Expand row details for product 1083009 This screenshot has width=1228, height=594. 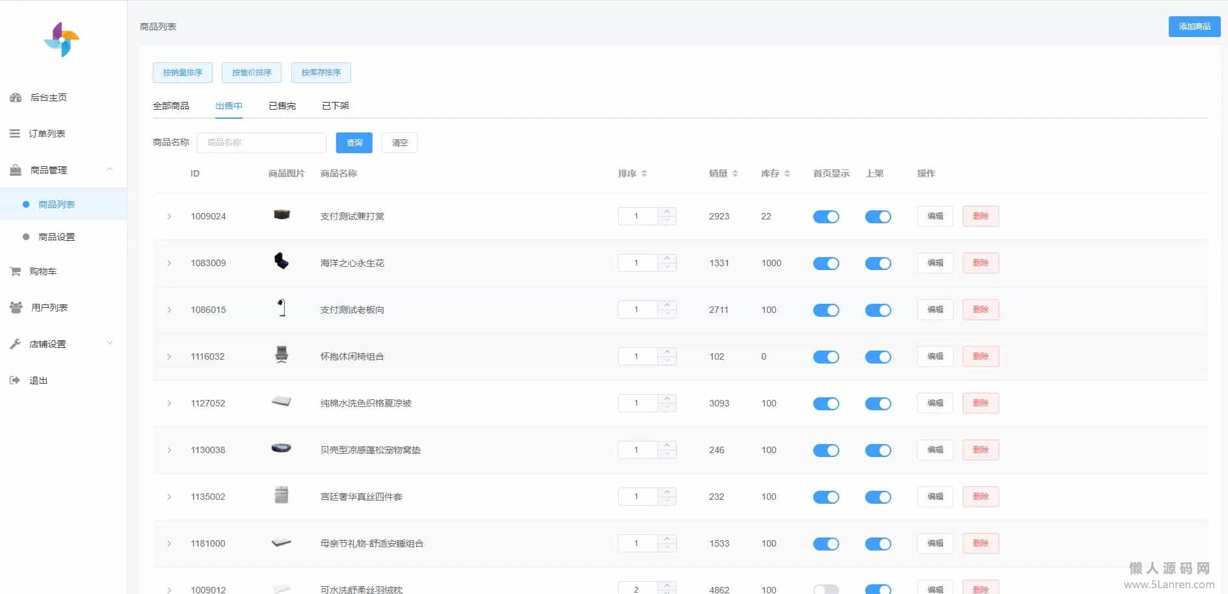pyautogui.click(x=169, y=263)
